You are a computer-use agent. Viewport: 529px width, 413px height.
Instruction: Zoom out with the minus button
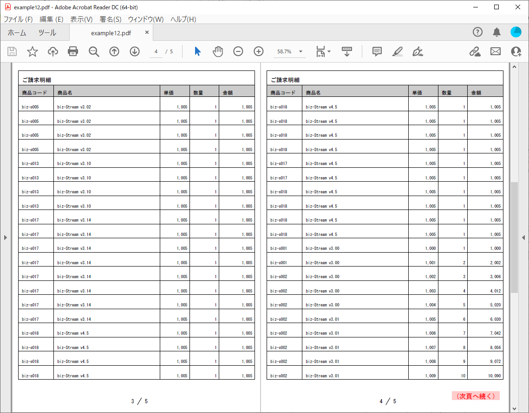[x=238, y=51]
